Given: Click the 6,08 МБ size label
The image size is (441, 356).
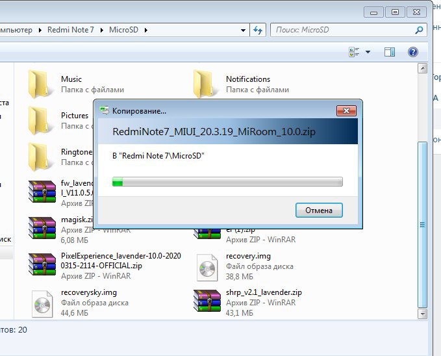Looking at the screenshot, I should point(75,240).
